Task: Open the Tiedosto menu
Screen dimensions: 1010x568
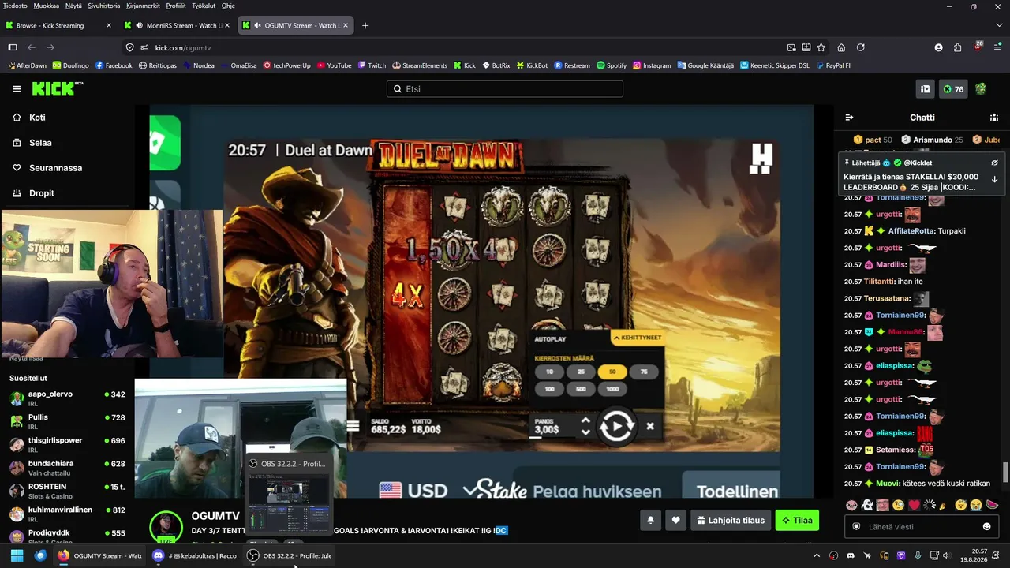Action: (15, 6)
